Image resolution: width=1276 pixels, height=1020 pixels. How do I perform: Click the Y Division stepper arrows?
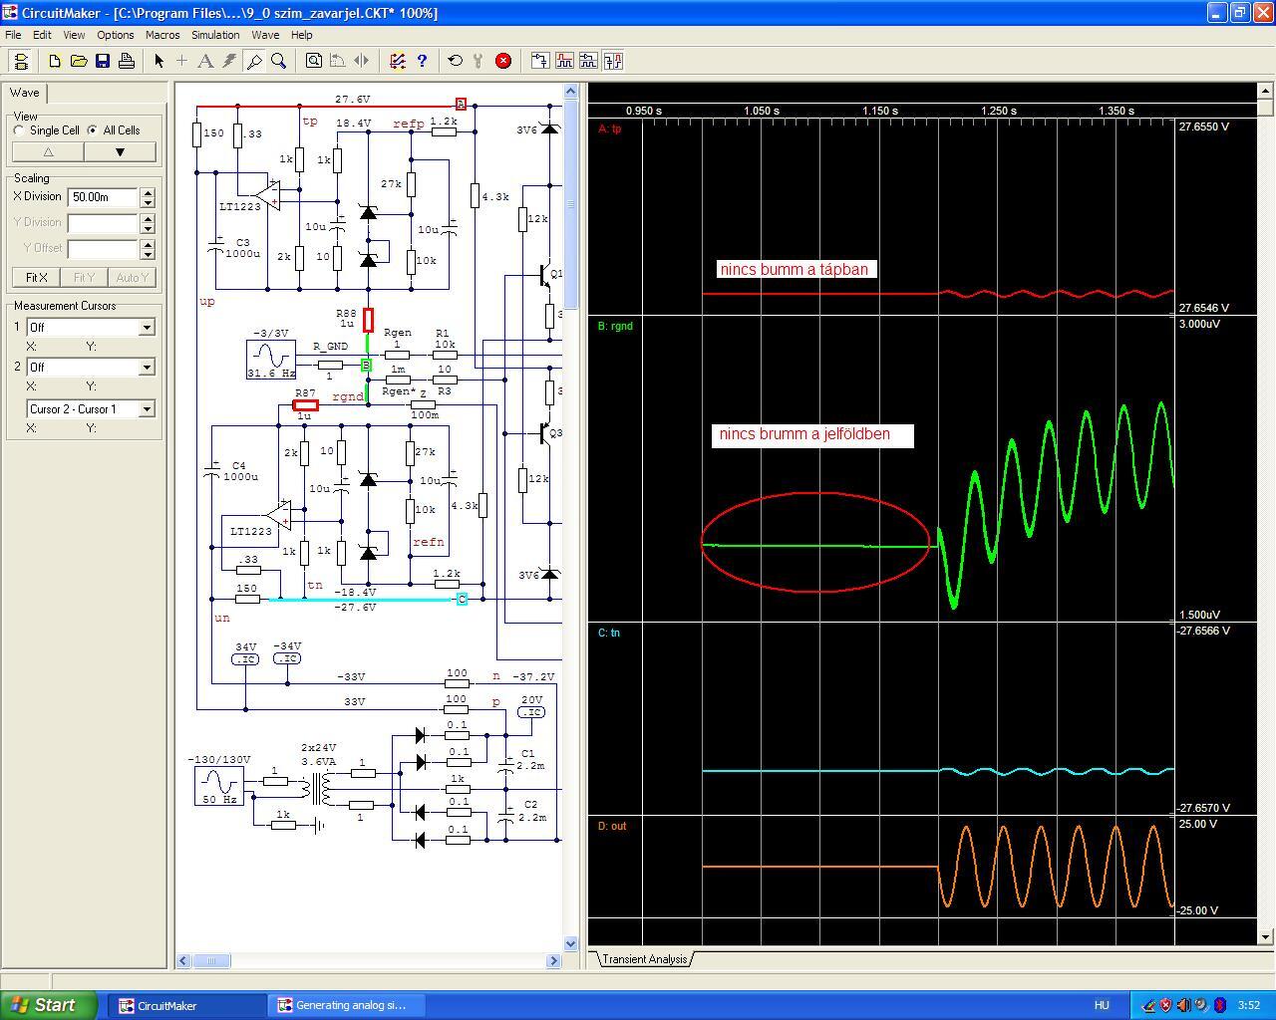pyautogui.click(x=148, y=222)
